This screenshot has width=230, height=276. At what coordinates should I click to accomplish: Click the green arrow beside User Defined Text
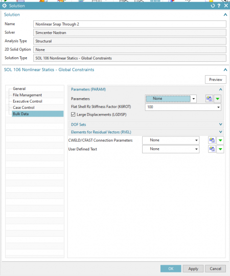220,149
